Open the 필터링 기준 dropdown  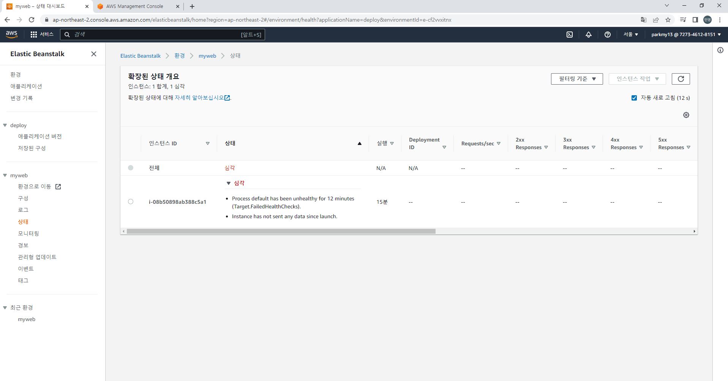577,79
